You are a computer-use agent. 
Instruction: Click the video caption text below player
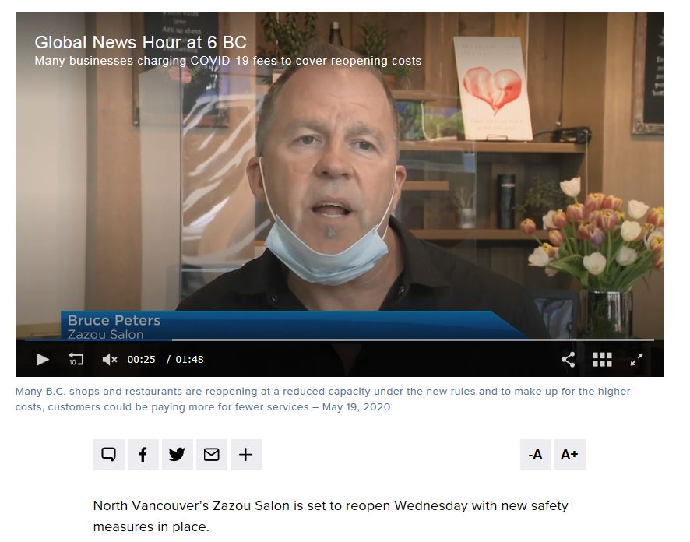pos(322,399)
